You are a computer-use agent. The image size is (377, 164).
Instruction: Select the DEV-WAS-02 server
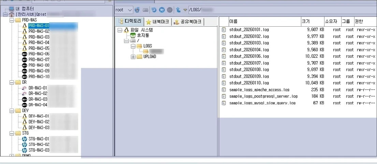pos(39,122)
